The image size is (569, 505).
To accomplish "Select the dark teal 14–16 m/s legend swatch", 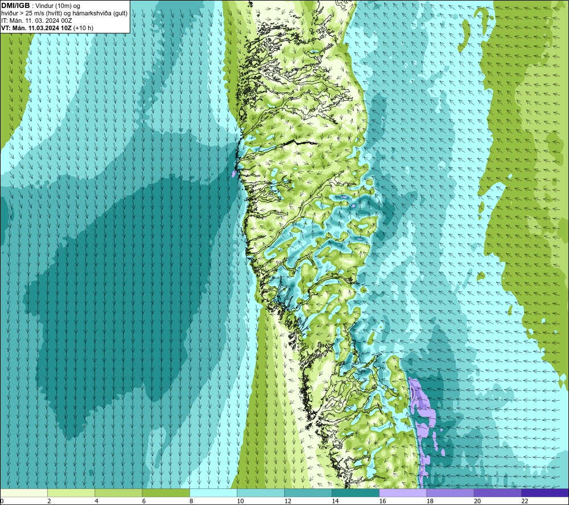I will (356, 492).
